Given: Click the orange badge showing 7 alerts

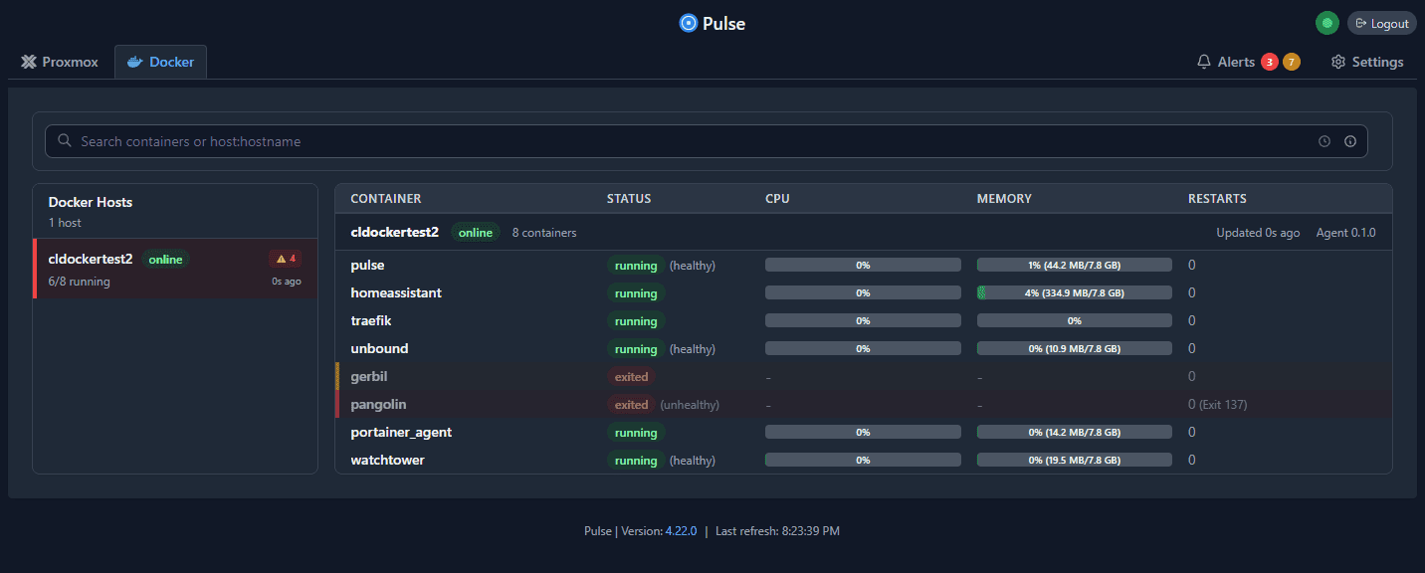Looking at the screenshot, I should (x=1292, y=62).
